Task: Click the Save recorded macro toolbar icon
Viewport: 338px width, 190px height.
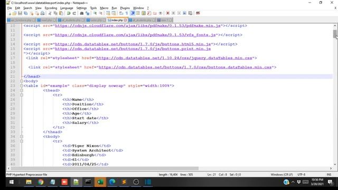Action: click(x=190, y=13)
